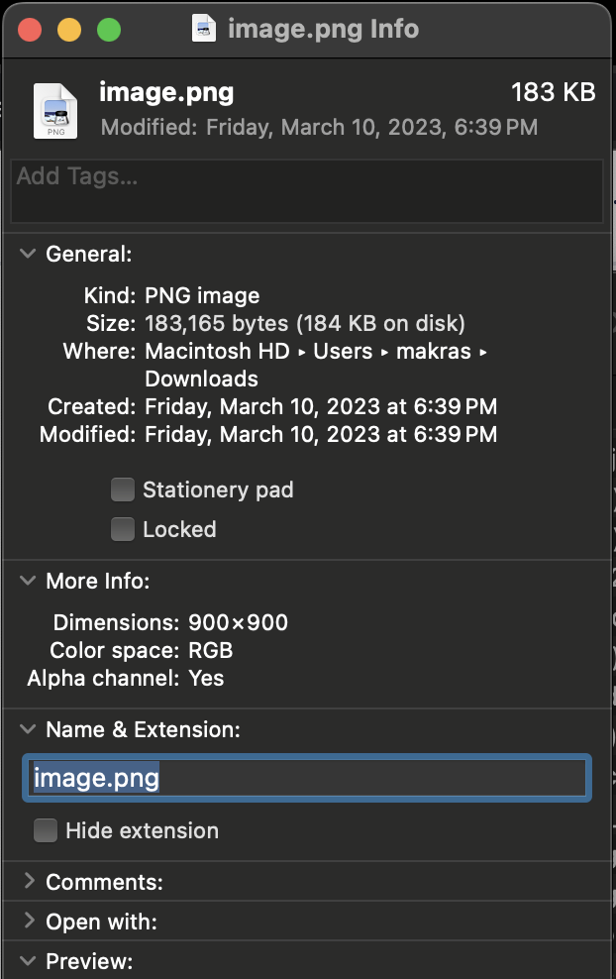Image resolution: width=616 pixels, height=979 pixels.
Task: Expand the Comments section
Action: coord(28,882)
